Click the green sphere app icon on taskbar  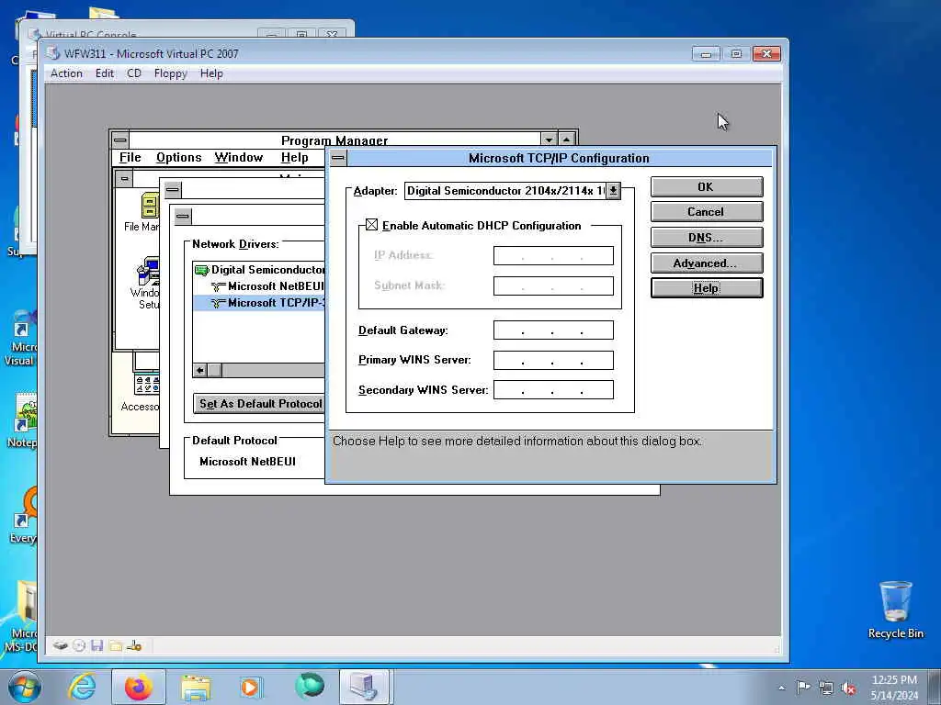[310, 686]
